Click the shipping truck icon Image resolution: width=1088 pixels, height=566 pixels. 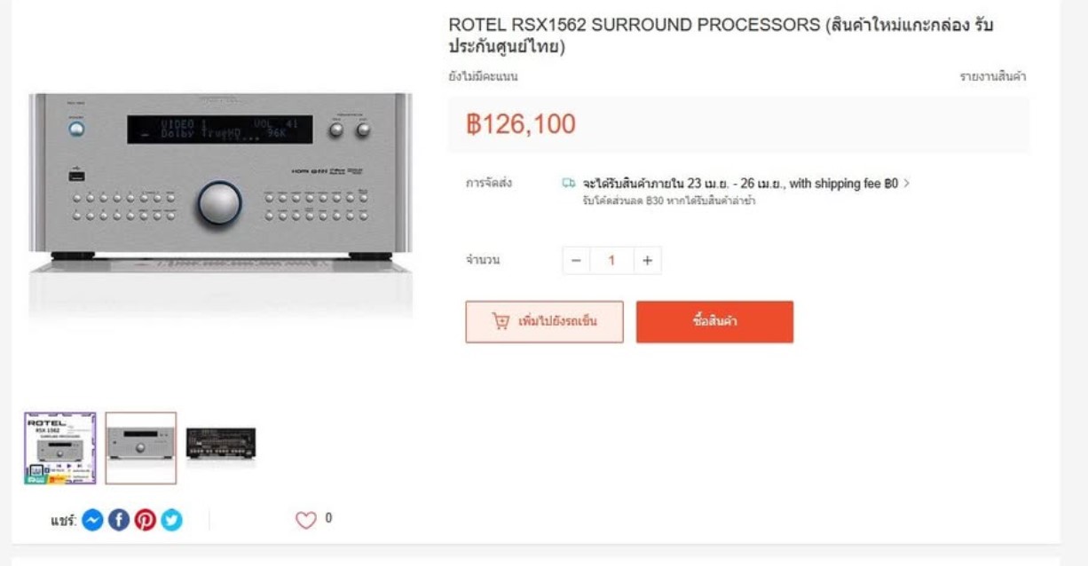click(569, 184)
